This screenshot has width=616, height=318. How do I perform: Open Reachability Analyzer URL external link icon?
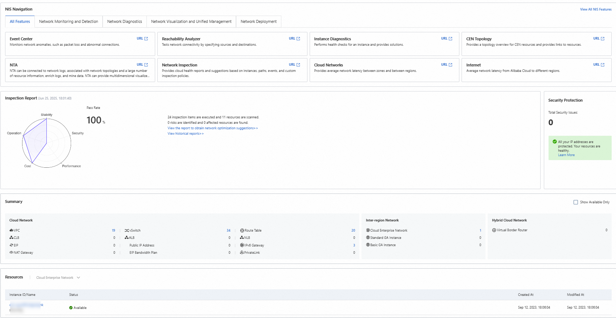(298, 38)
